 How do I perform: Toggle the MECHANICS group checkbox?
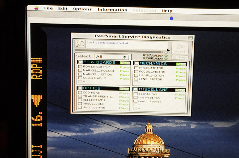pyautogui.click(x=136, y=63)
